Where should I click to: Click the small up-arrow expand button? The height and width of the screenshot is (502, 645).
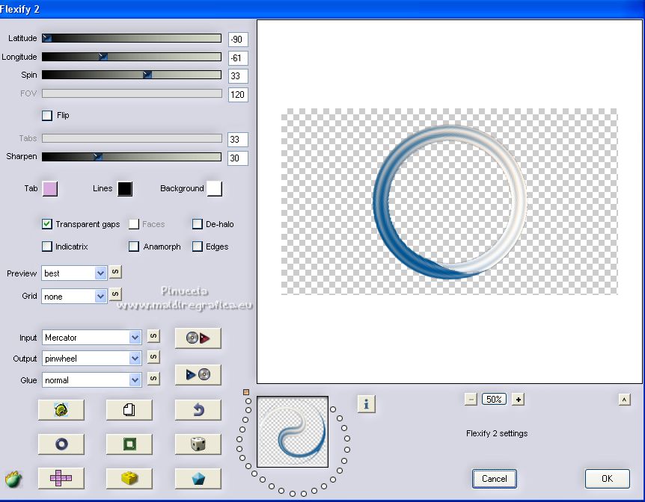pos(625,400)
